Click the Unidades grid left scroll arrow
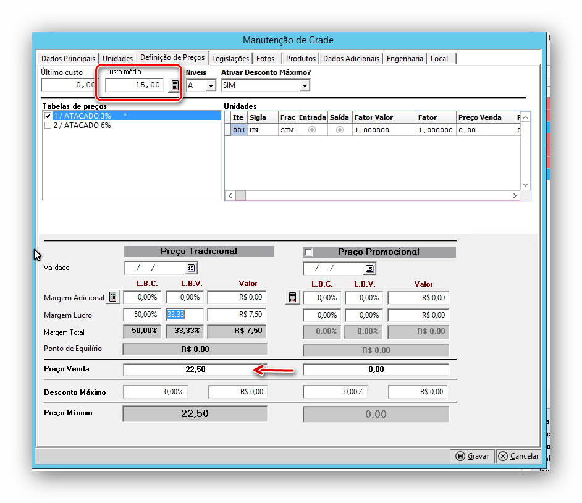Viewport: 582px width, 503px height. pos(230,196)
